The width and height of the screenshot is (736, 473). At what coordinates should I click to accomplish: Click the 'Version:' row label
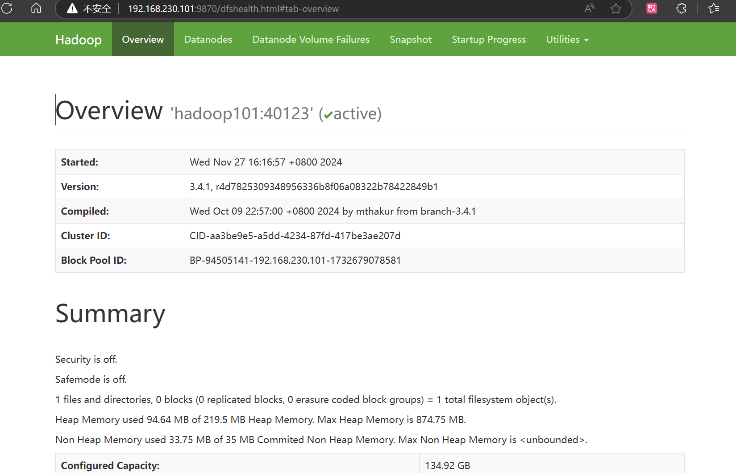[80, 187]
